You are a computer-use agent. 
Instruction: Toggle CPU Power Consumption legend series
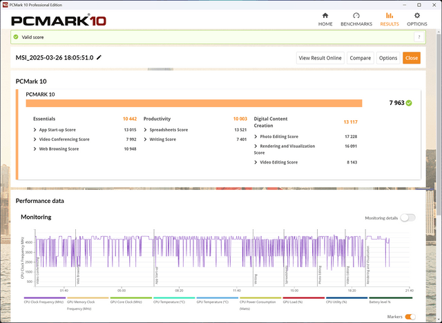260,304
